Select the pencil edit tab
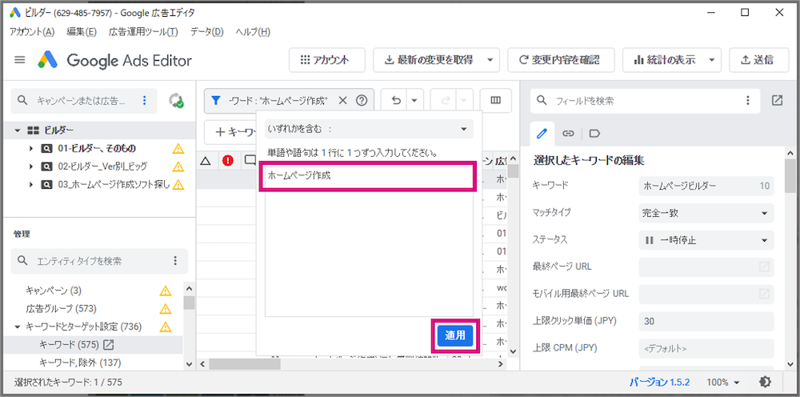 [x=542, y=133]
